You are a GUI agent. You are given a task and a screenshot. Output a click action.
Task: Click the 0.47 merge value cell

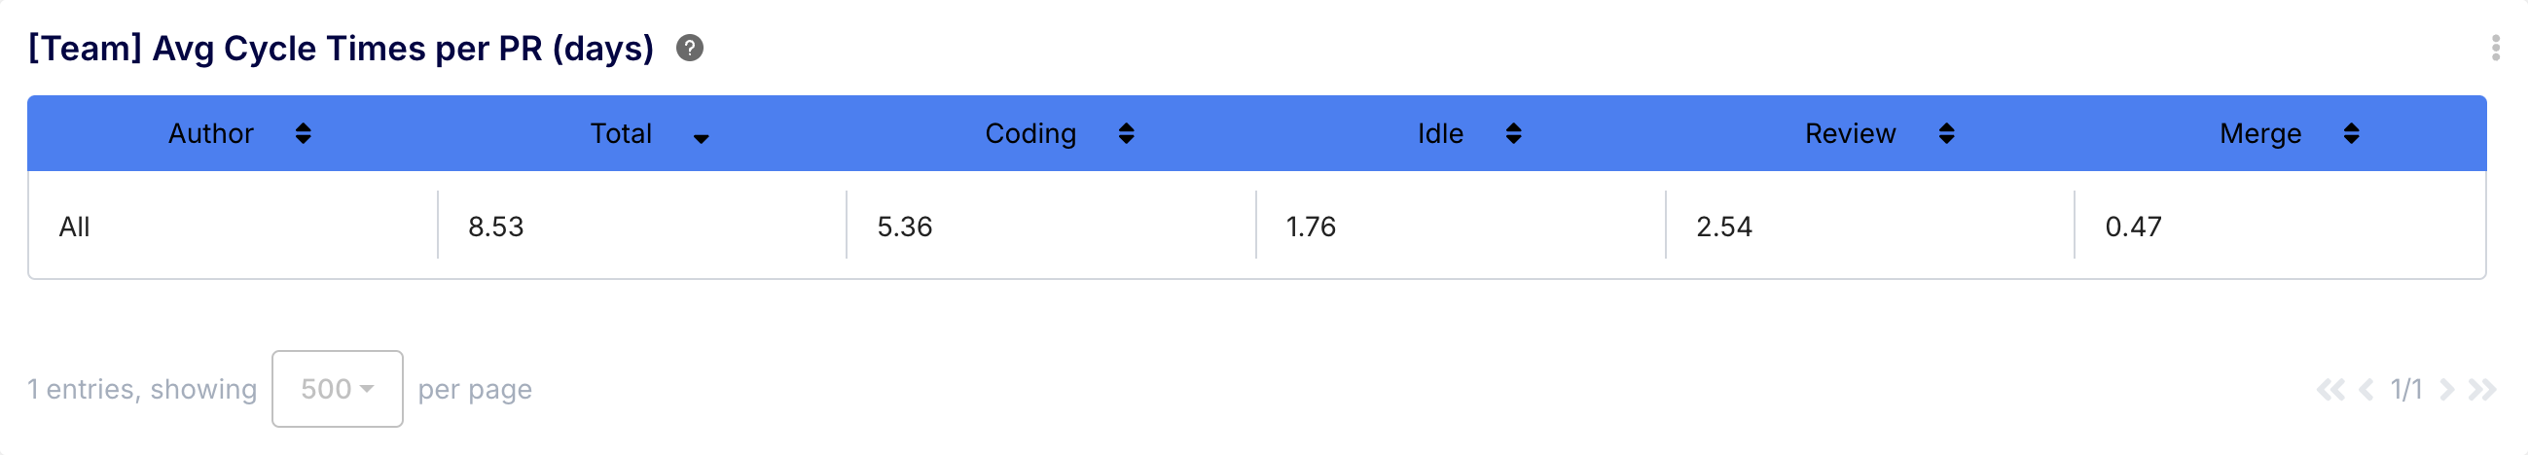coord(2133,227)
